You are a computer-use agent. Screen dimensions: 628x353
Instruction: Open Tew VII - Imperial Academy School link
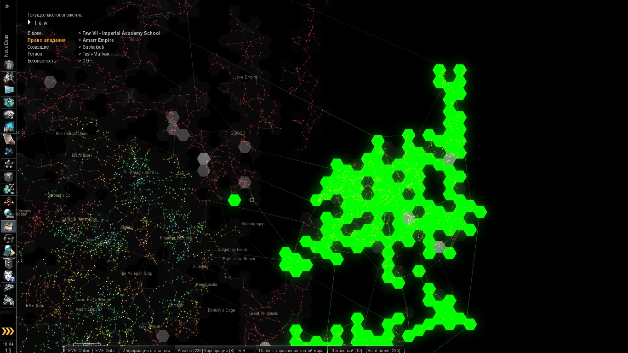[x=121, y=33]
